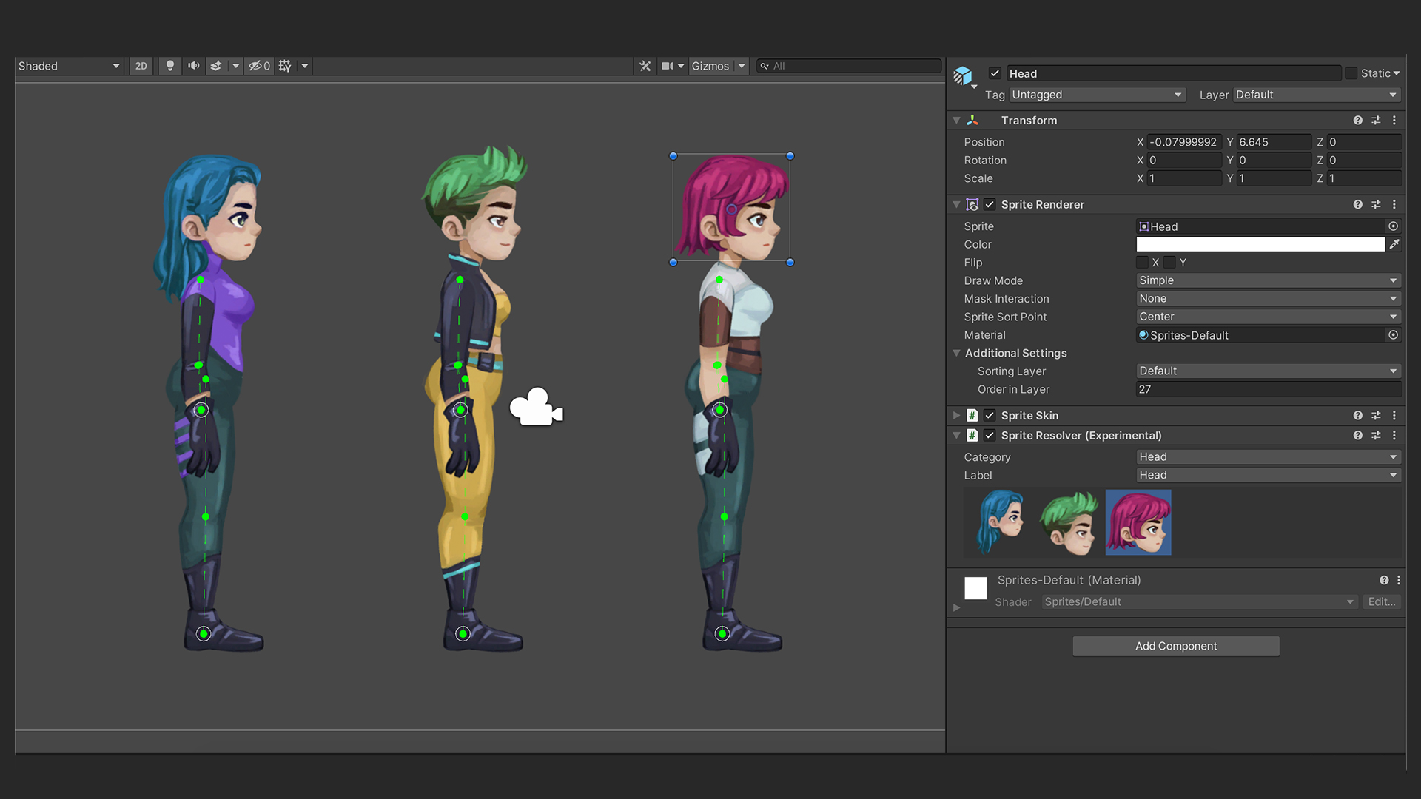Click the Add Component button
Screen dimensions: 1421x799
pyautogui.click(x=1175, y=645)
